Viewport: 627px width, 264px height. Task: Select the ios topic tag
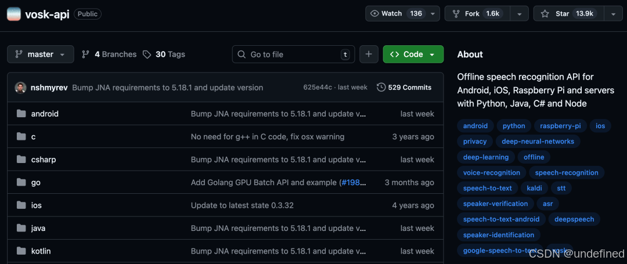tap(600, 126)
